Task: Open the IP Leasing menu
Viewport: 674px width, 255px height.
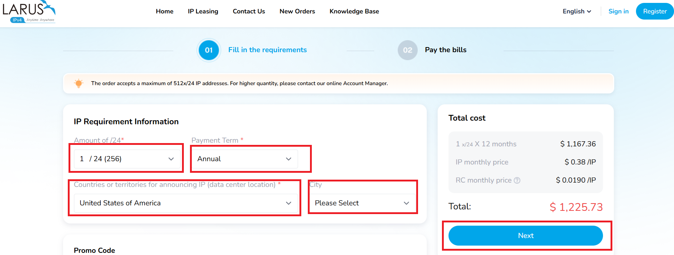Action: (203, 11)
